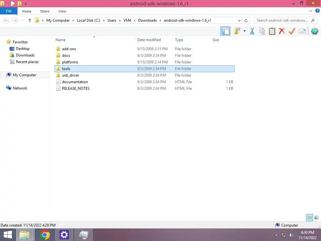Click Downloads breadcrumb in address bar
Image resolution: width=321 pixels, height=241 pixels.
(x=147, y=20)
